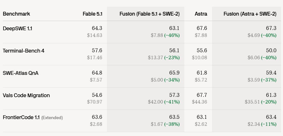
Task: Click the Vals Code Migration label
Action: click(x=26, y=95)
